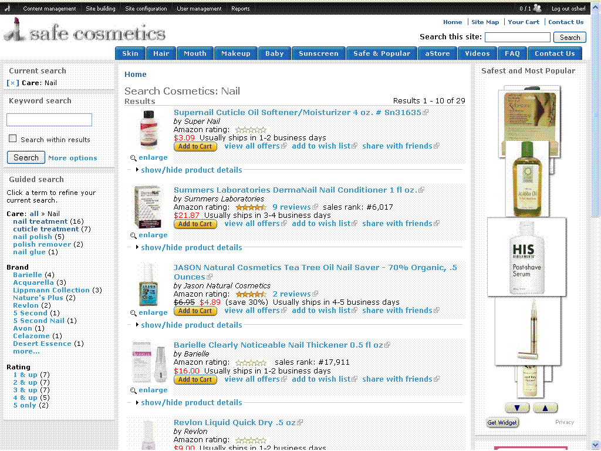Open the aStore tab
The width and height of the screenshot is (601, 451).
(x=437, y=53)
